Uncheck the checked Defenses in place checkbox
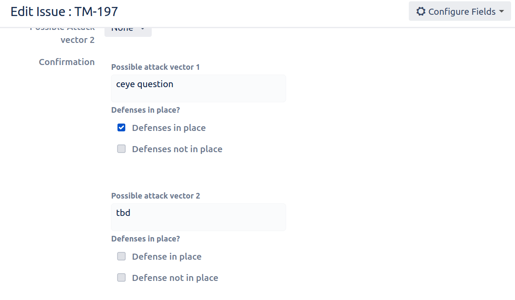The image size is (515, 300). coord(121,127)
